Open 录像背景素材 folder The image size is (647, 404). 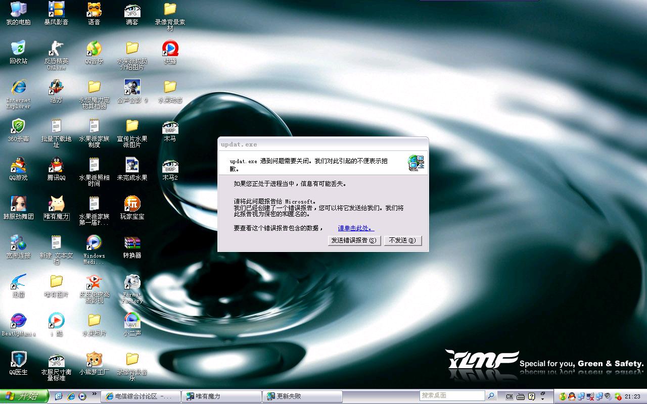(170, 17)
